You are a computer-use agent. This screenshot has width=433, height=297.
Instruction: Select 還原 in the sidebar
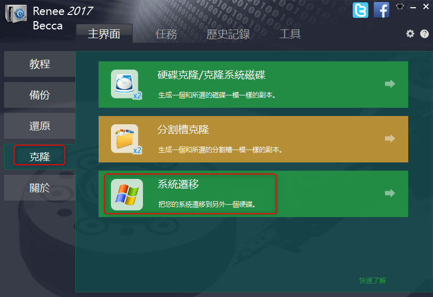point(40,126)
